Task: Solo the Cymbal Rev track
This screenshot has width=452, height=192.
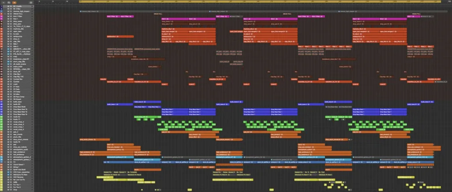Action: pos(11,79)
